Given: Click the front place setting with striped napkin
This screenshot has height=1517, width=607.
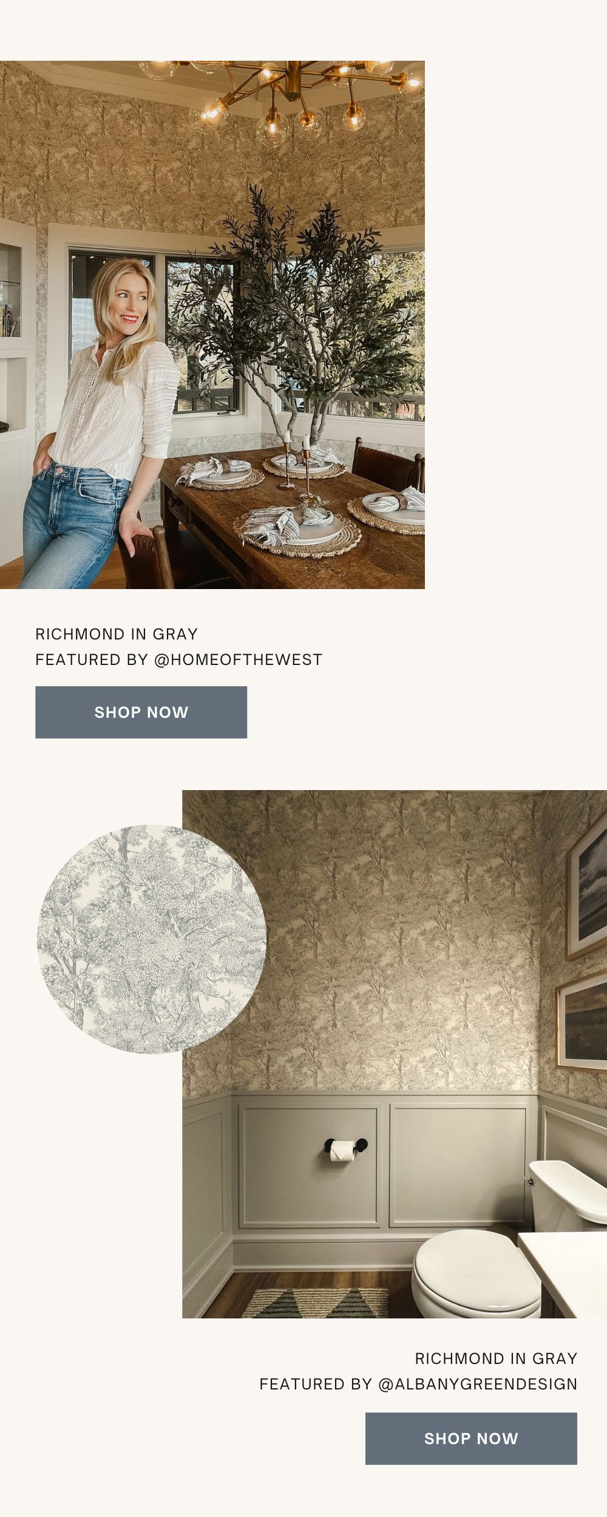Looking at the screenshot, I should pyautogui.click(x=297, y=528).
